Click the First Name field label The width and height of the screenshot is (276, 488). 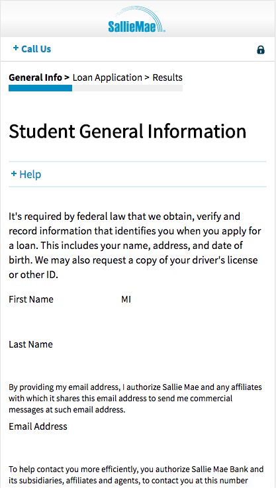click(31, 299)
